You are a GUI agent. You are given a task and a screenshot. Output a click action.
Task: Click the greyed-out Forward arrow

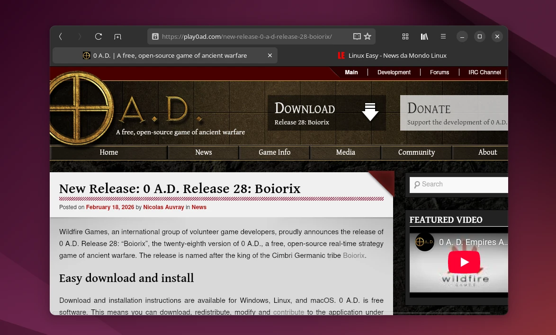80,36
